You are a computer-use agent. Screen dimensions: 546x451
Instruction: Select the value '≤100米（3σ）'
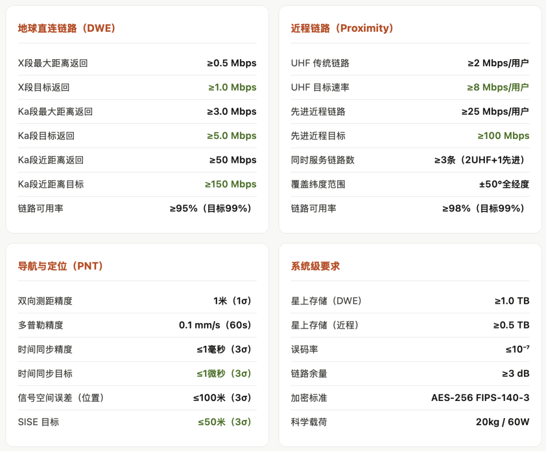point(222,398)
